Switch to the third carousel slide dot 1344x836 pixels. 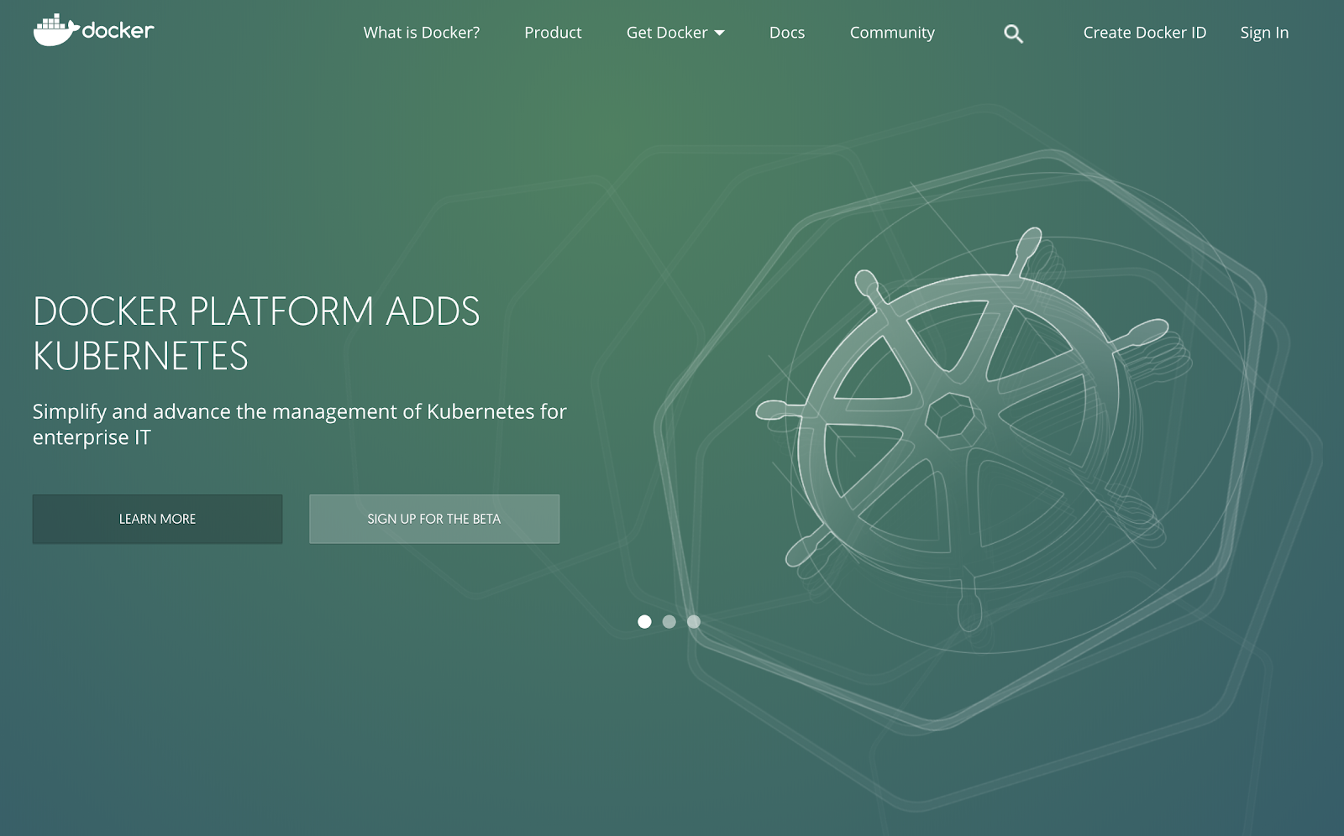tap(694, 622)
